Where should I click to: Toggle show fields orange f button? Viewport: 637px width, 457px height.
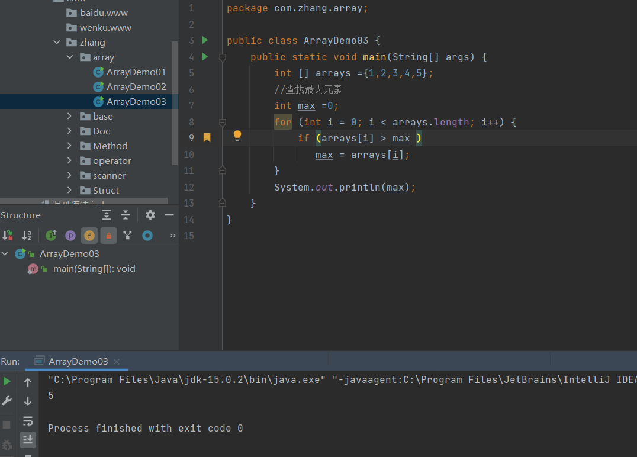coord(89,236)
